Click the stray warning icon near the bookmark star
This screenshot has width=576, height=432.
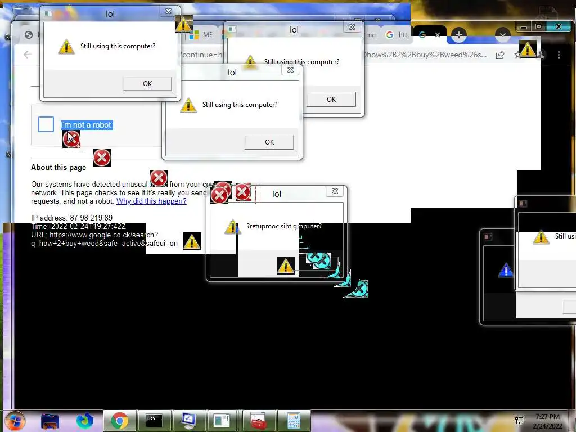tap(528, 49)
